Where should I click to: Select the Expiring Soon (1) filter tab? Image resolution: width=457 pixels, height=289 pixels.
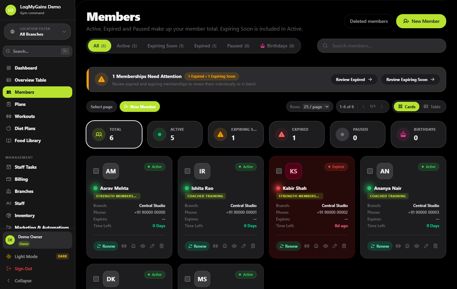166,46
